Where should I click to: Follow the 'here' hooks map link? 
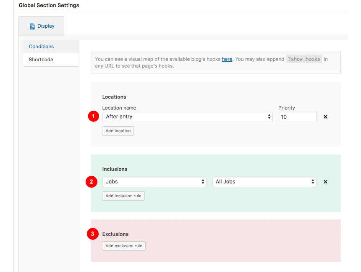(x=227, y=59)
